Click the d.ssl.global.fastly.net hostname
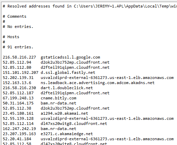Screen dimensions: 177x145 tap(68, 72)
